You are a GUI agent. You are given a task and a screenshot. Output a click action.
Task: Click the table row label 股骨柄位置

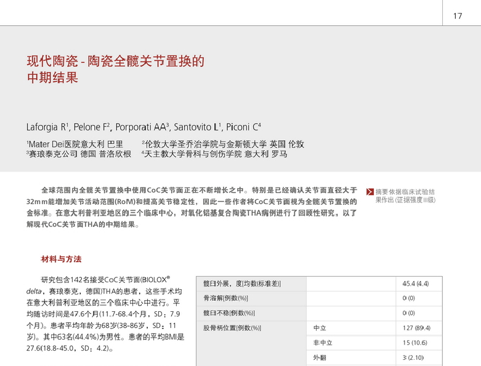[x=232, y=328]
